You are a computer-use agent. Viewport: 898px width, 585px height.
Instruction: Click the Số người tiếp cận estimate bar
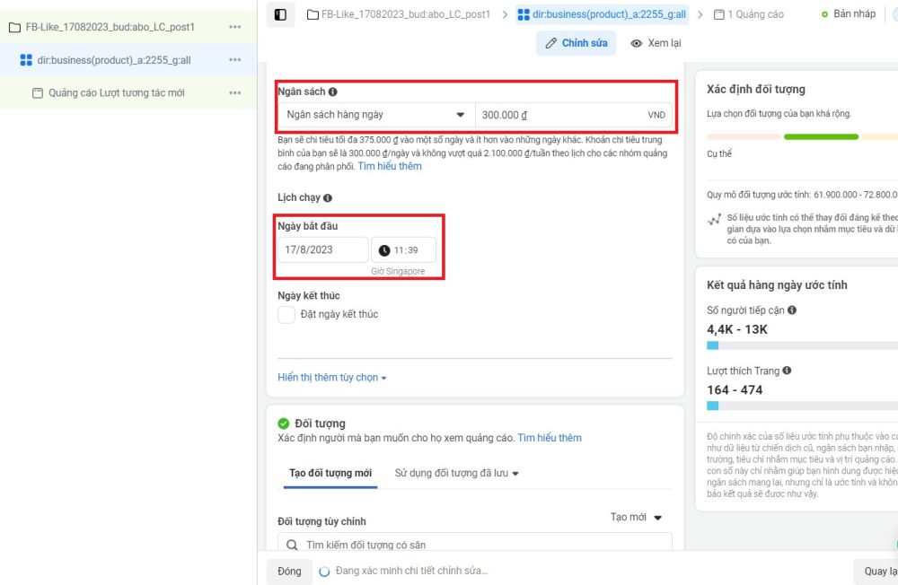point(802,345)
